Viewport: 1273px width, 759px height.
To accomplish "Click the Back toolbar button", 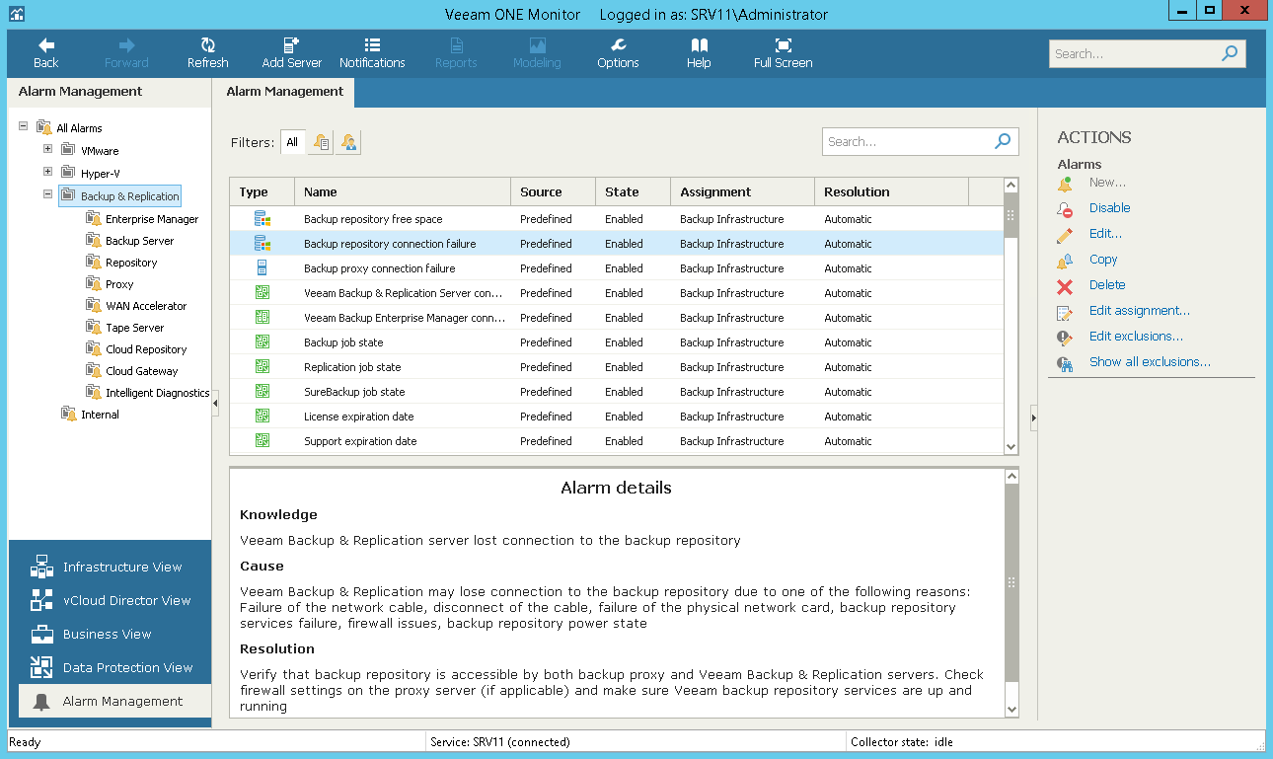I will [45, 53].
